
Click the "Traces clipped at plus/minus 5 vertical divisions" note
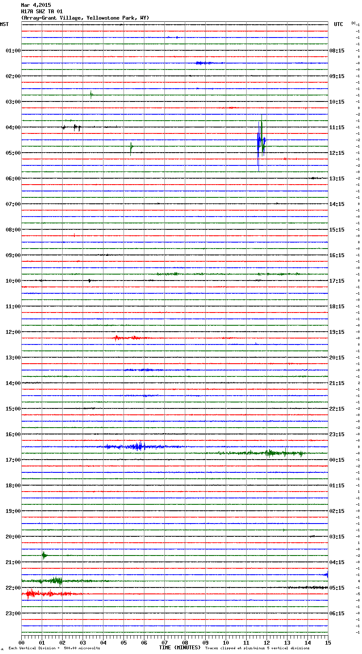[x=257, y=648]
